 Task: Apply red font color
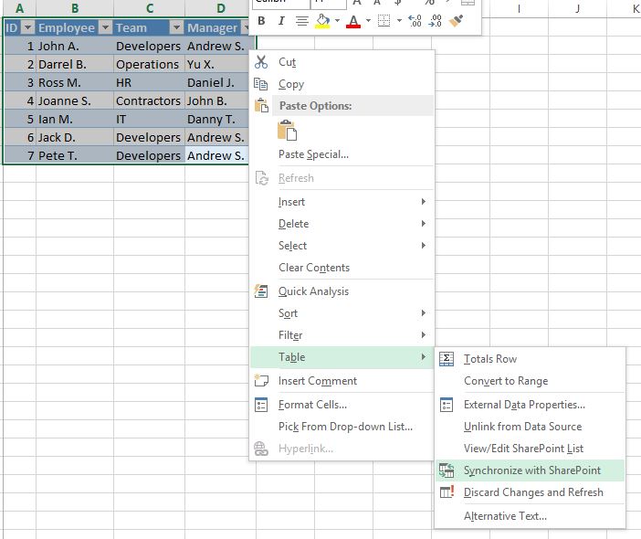pyautogui.click(x=353, y=20)
